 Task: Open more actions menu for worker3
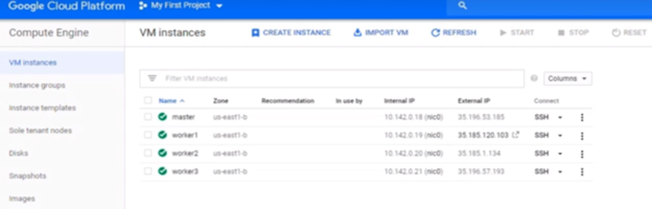(x=582, y=172)
